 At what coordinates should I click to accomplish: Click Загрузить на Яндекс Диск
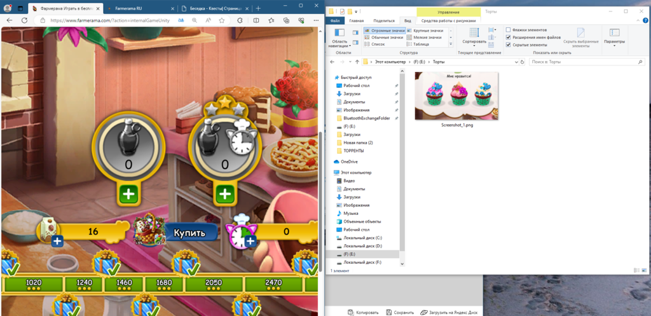point(449,312)
